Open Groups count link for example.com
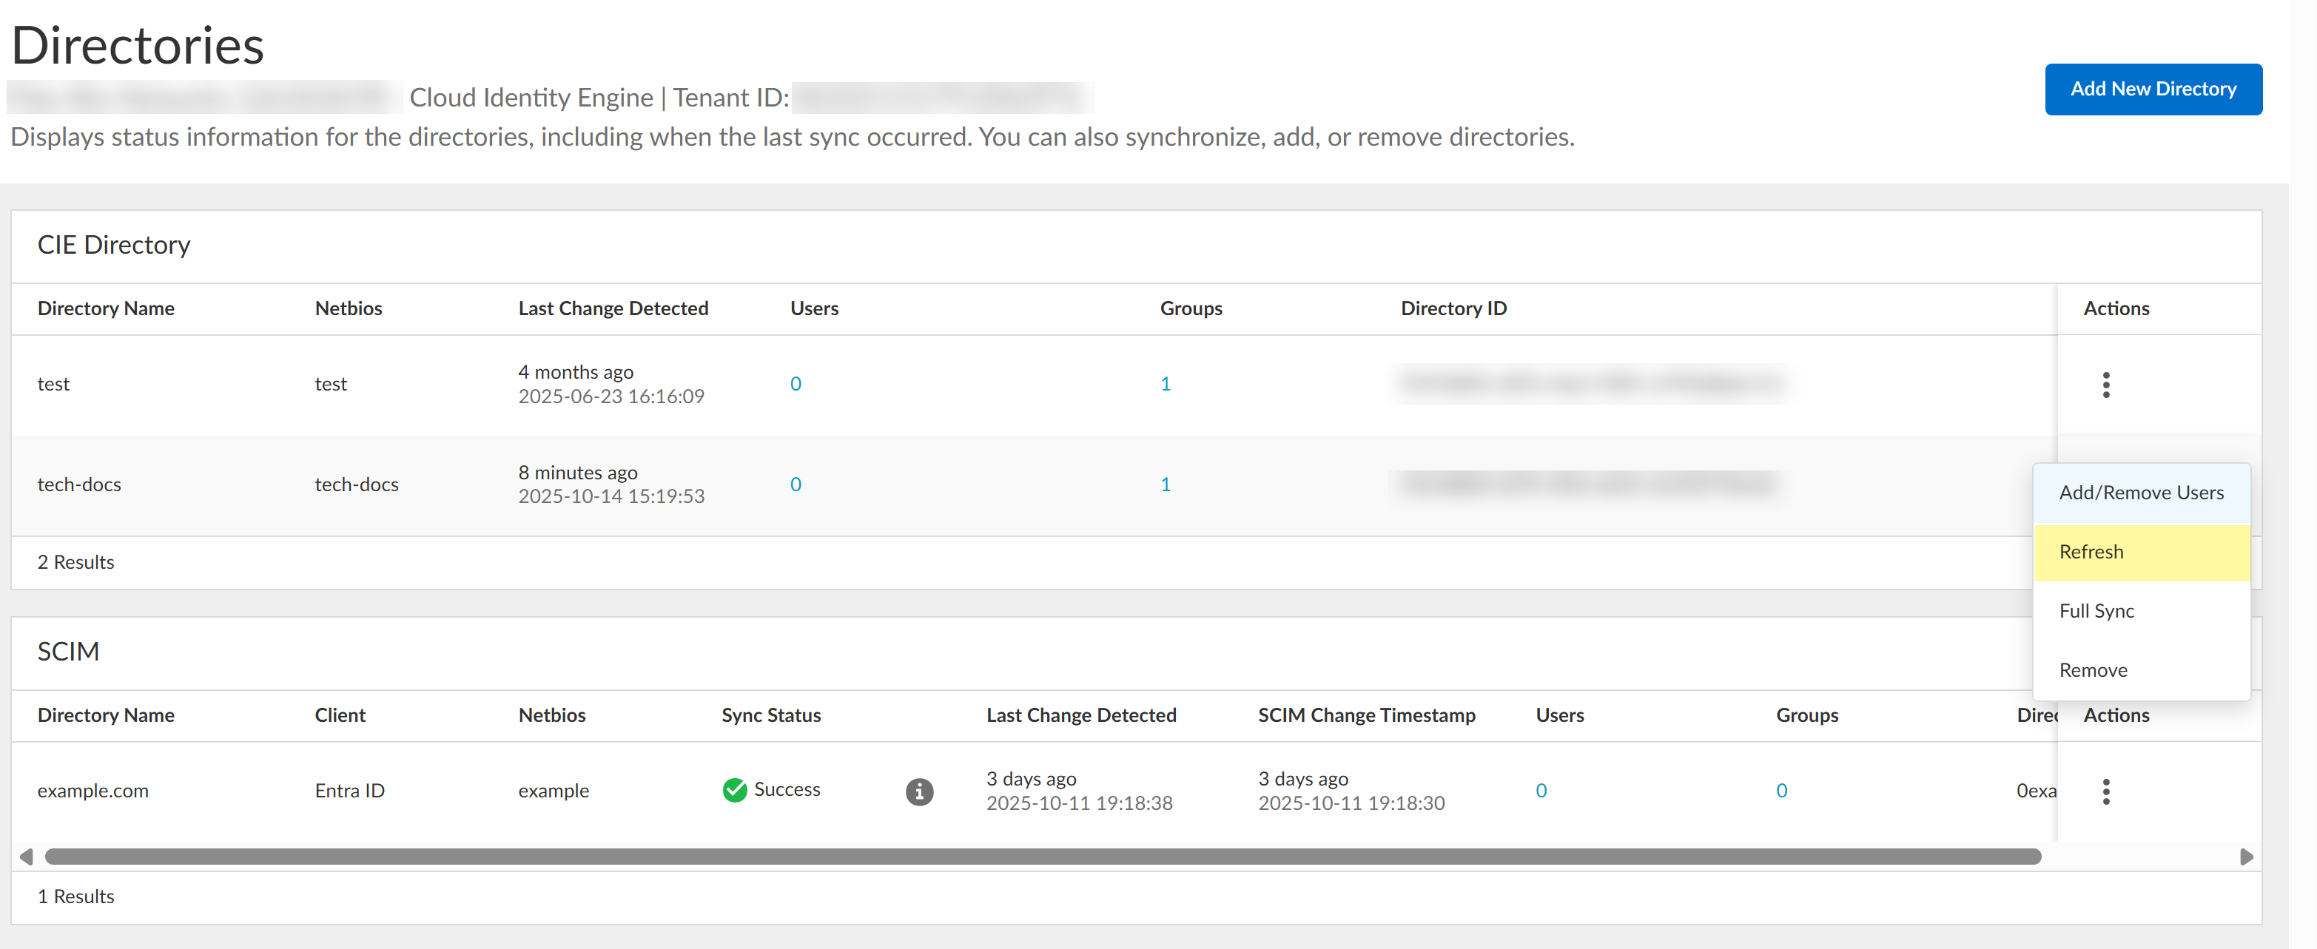The width and height of the screenshot is (2317, 949). coord(1781,791)
